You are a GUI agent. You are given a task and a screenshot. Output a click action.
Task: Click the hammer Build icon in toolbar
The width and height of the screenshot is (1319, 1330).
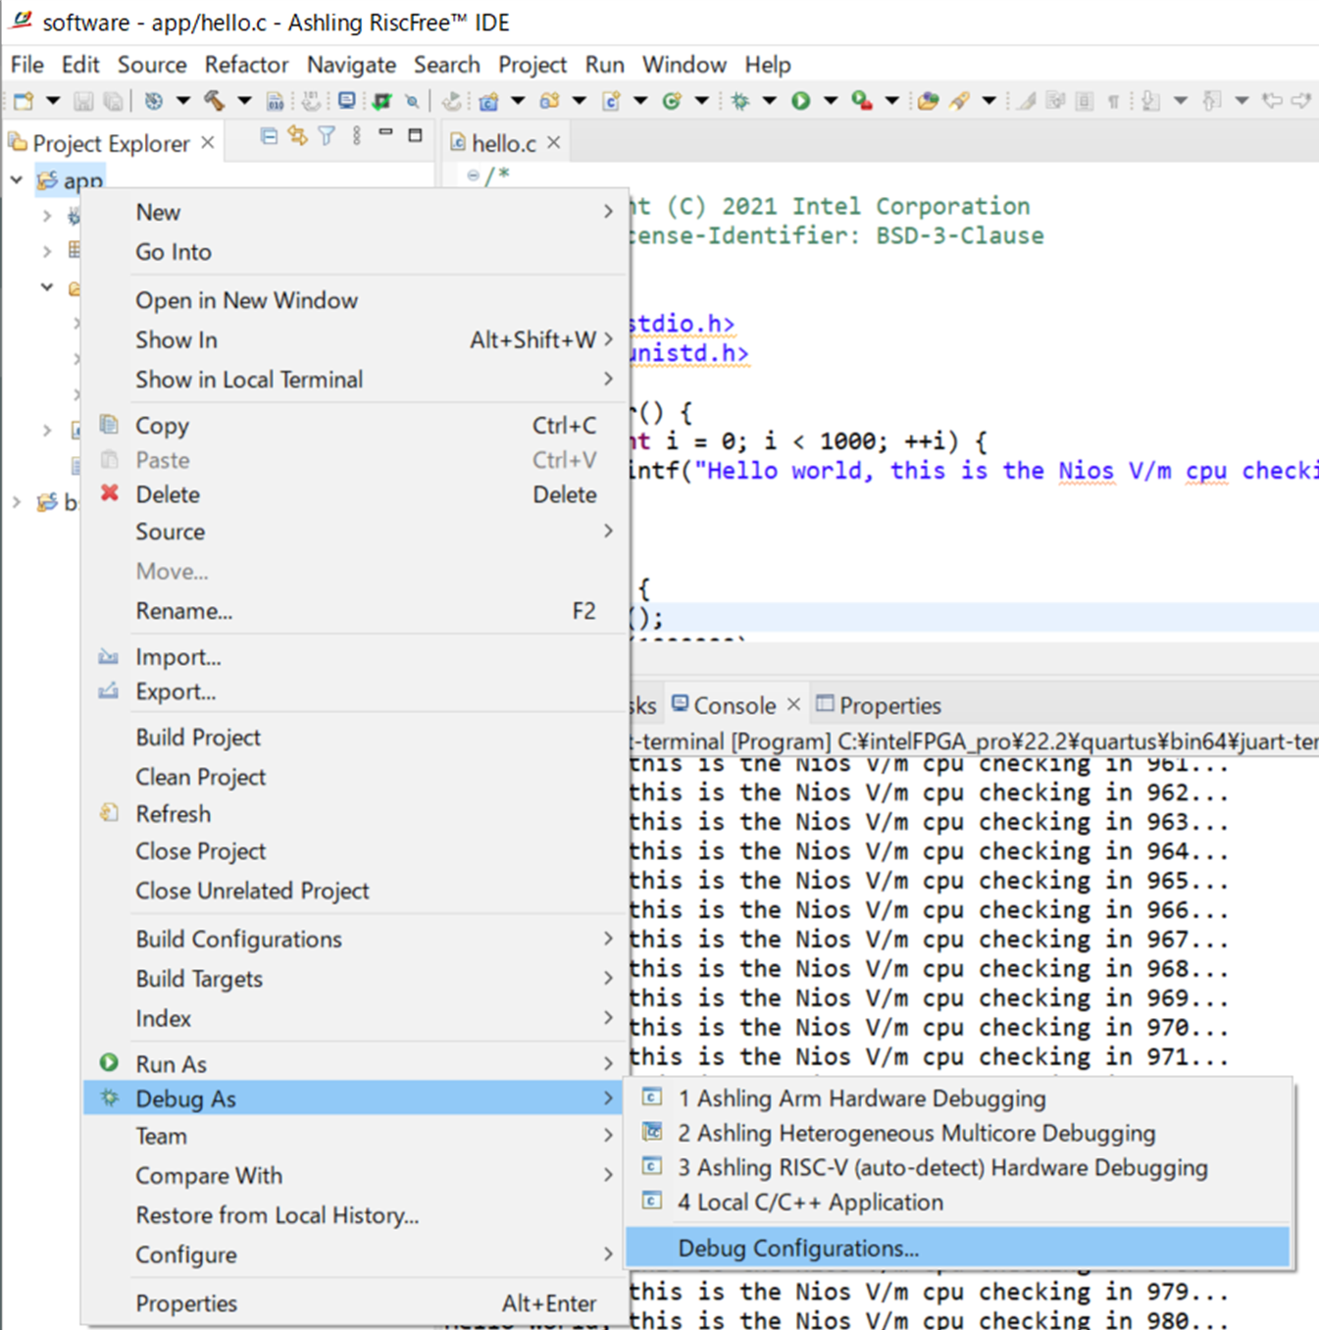pyautogui.click(x=214, y=100)
